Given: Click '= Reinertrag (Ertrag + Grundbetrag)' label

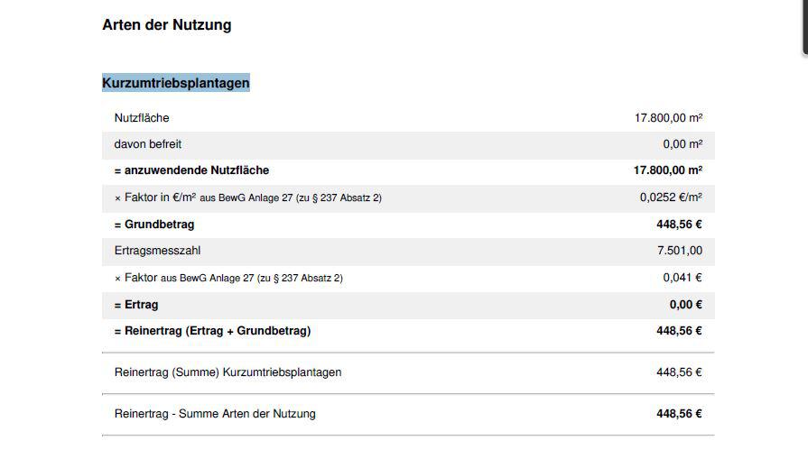Looking at the screenshot, I should [213, 331].
